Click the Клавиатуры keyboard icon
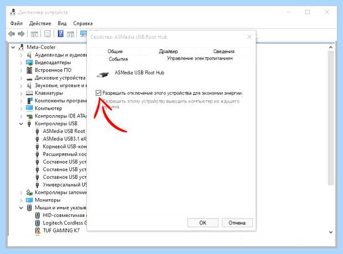Image resolution: width=343 pixels, height=254 pixels. [x=29, y=93]
